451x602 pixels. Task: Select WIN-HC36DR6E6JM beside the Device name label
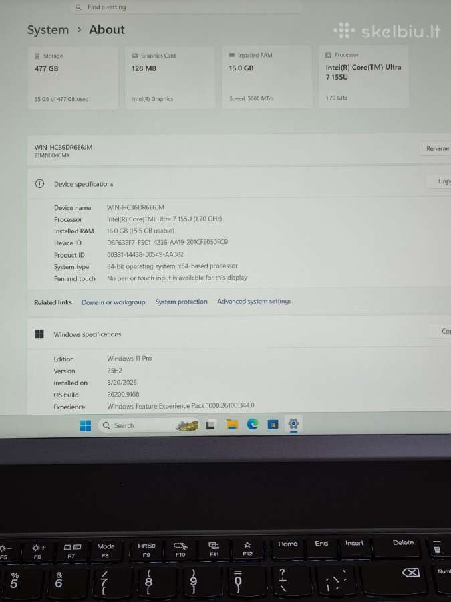136,207
